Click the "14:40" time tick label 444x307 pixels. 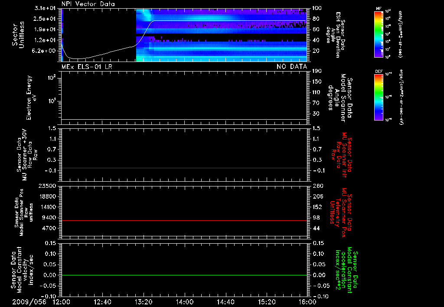click(x=225, y=302)
